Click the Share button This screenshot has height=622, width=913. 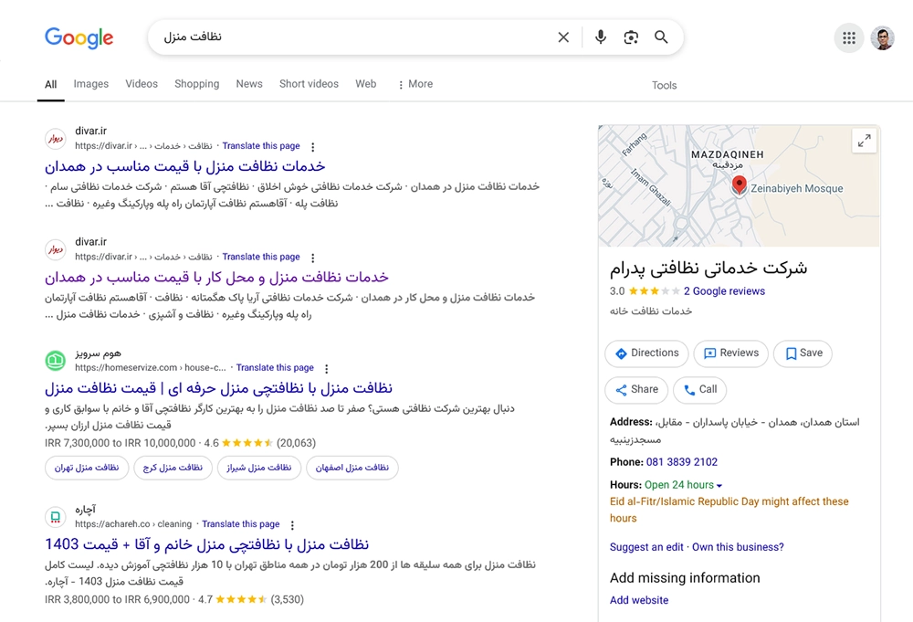click(x=636, y=390)
